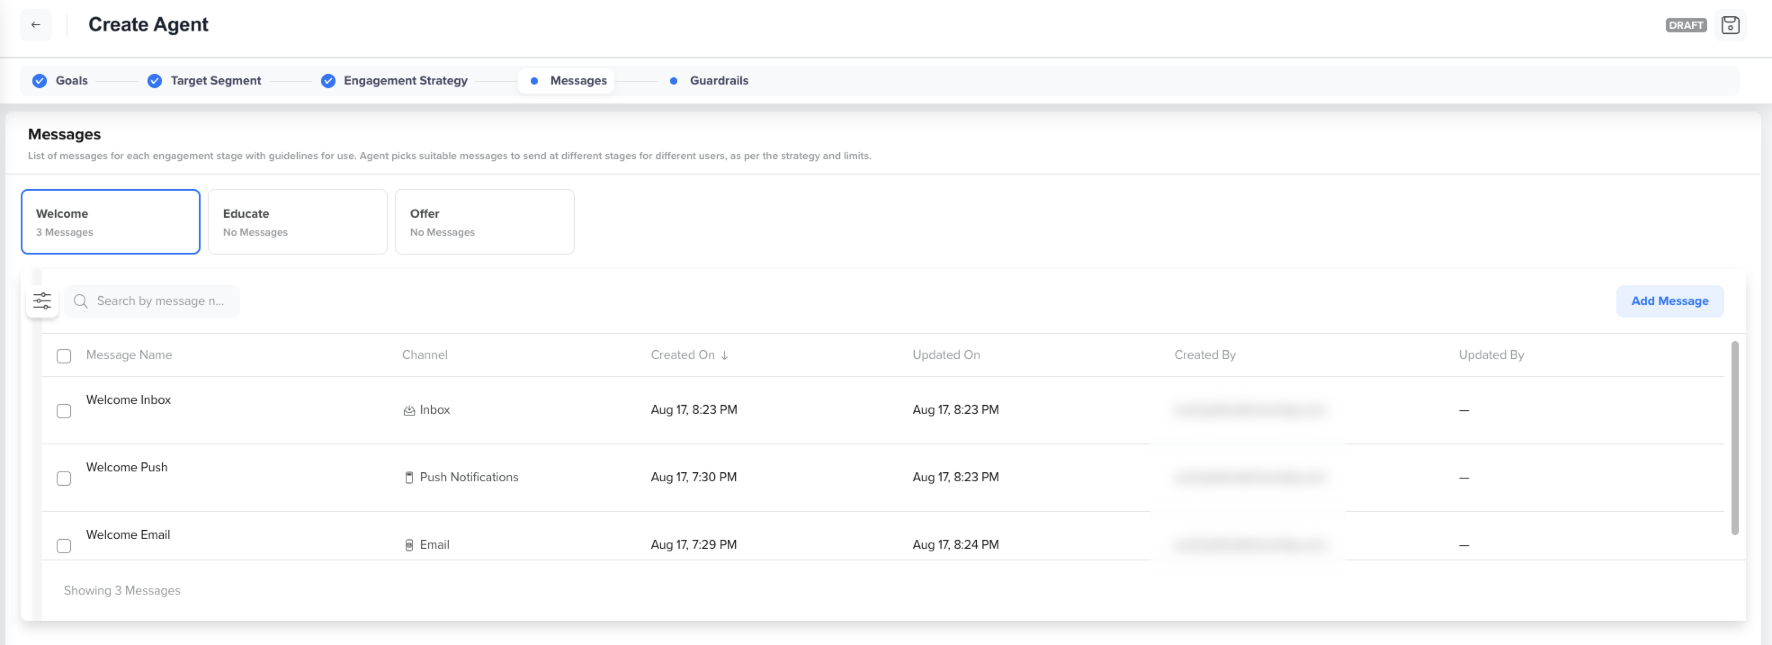Sort by the Created On column header
This screenshot has height=645, width=1772.
pyautogui.click(x=682, y=355)
